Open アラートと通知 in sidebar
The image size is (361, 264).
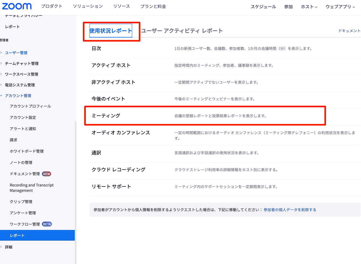point(23,129)
